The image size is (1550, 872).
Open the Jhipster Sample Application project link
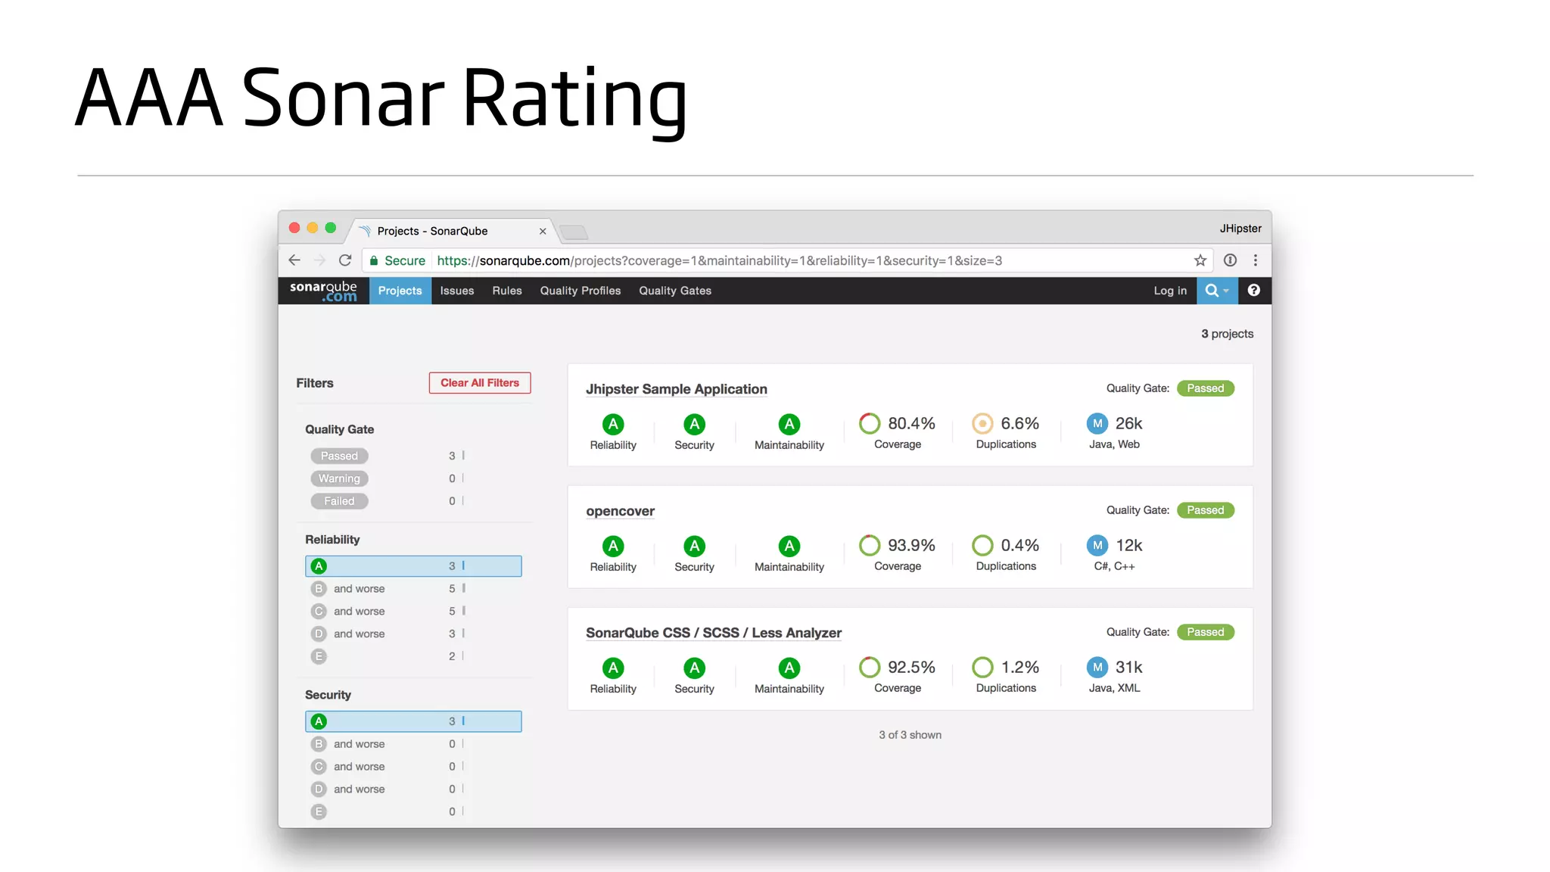tap(677, 389)
